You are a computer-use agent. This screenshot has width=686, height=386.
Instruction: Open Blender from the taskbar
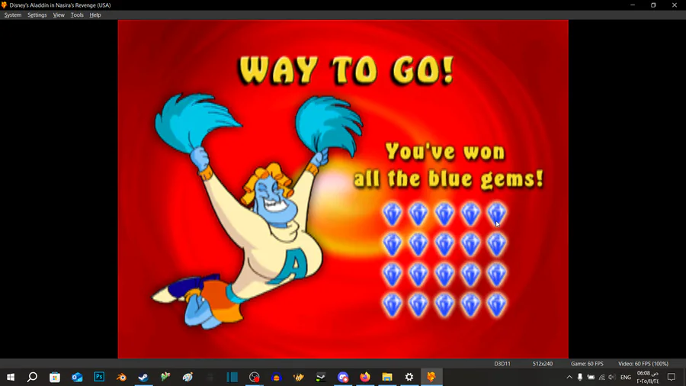point(121,377)
